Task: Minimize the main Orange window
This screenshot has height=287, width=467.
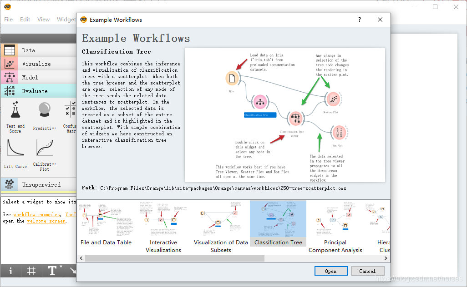Action: pos(415,7)
